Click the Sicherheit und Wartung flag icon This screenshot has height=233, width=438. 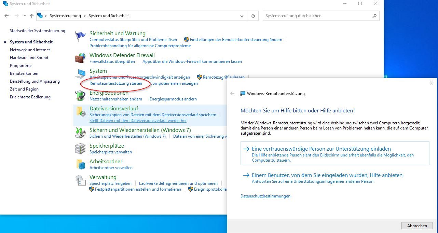[81, 37]
